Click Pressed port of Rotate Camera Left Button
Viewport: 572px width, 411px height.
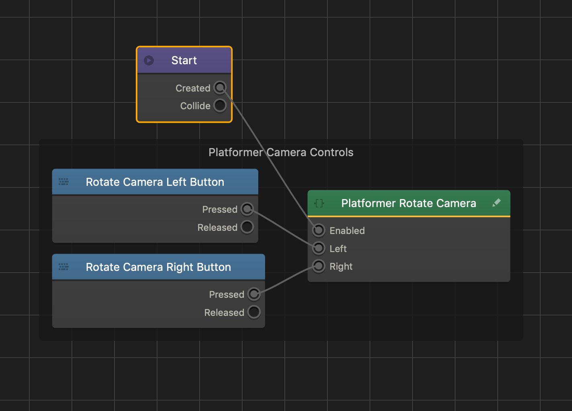coord(247,209)
